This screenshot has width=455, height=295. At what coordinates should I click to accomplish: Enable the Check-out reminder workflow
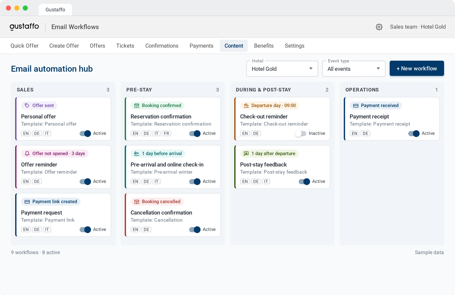coord(301,133)
